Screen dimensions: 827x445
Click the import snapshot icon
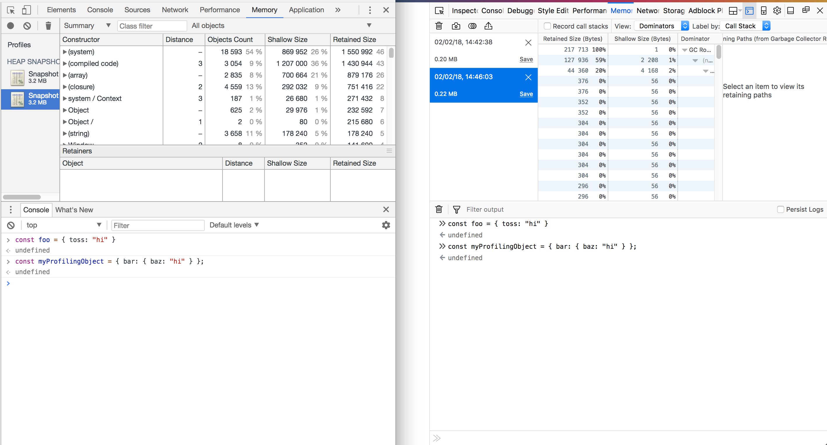pos(488,26)
